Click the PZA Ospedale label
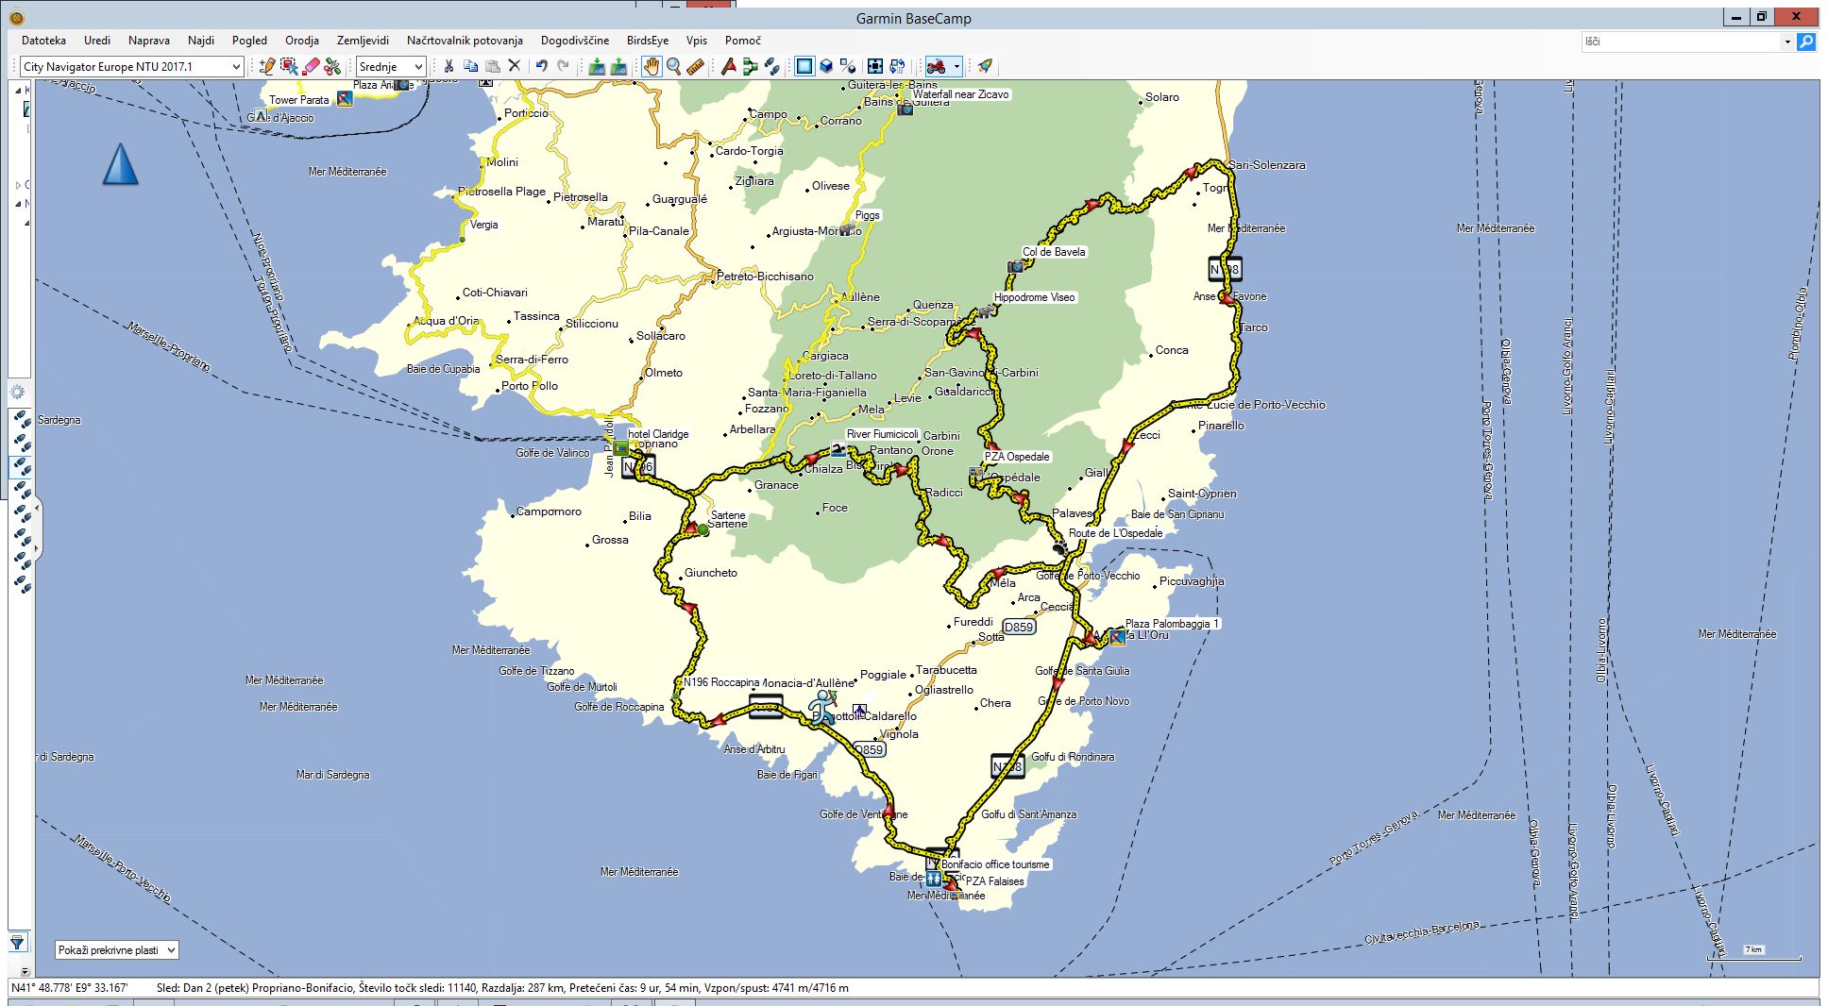This screenshot has height=1006, width=1828. coord(1017,457)
